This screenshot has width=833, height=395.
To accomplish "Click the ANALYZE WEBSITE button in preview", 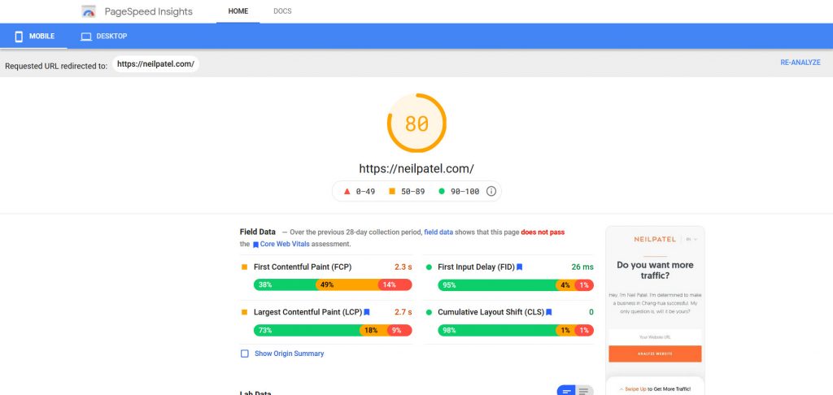I will pos(655,354).
